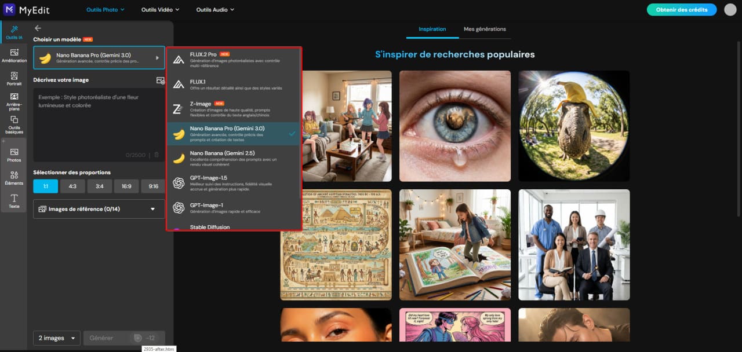
Task: Open the user profile avatar
Action: (x=730, y=9)
